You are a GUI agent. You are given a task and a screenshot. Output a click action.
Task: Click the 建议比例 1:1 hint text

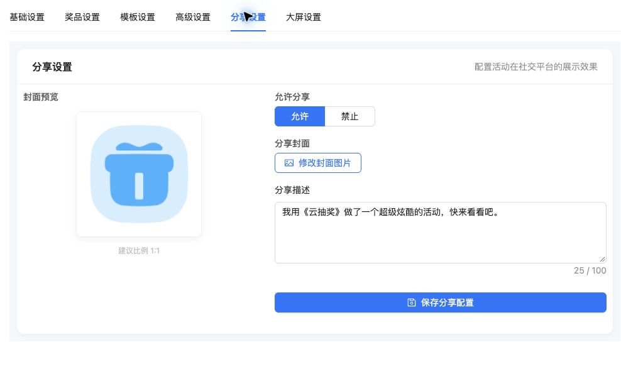point(139,250)
